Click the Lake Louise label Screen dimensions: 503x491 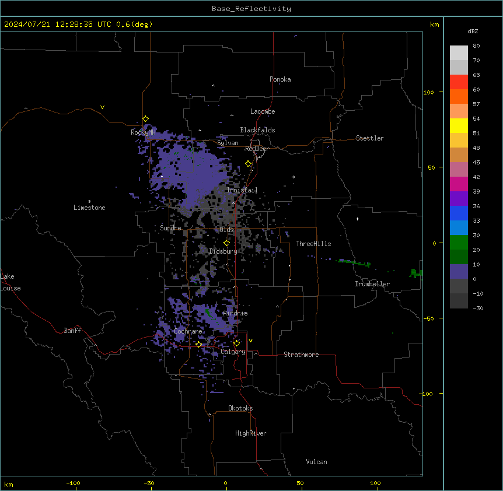coord(11,282)
